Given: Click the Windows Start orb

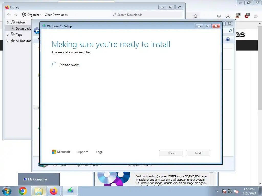Looking at the screenshot, I should tap(7, 191).
